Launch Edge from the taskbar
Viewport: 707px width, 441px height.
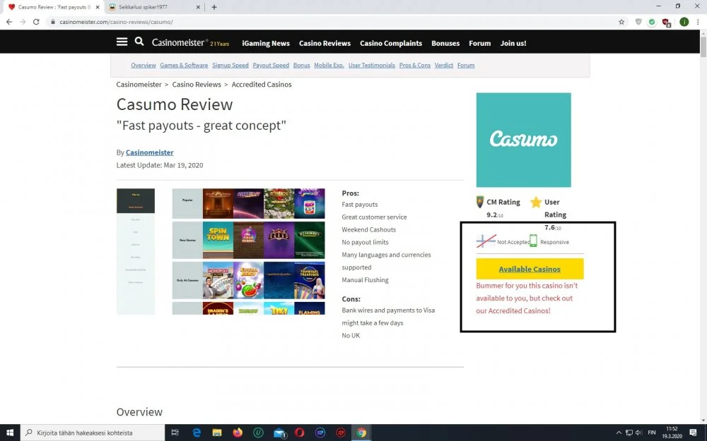197,433
